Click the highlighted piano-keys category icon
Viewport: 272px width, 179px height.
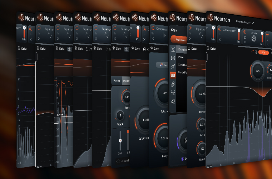[173, 75]
